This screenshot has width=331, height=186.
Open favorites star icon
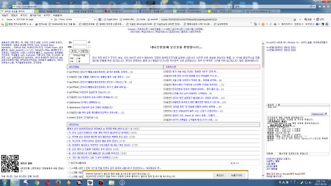point(324,7)
